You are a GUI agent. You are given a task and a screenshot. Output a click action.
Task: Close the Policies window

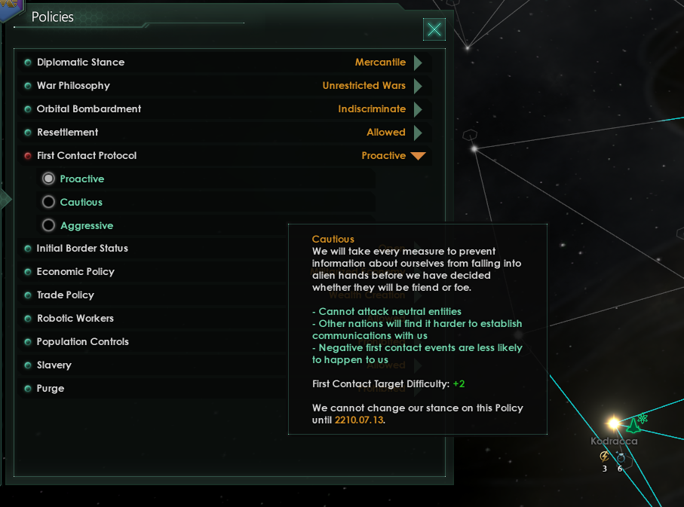point(434,29)
